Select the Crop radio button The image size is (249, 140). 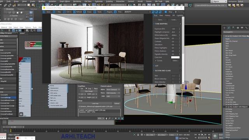(86, 89)
